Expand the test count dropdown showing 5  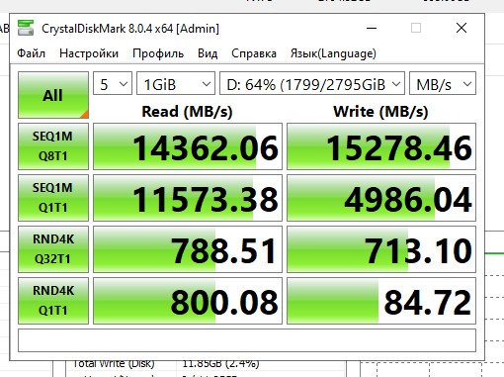pyautogui.click(x=113, y=83)
